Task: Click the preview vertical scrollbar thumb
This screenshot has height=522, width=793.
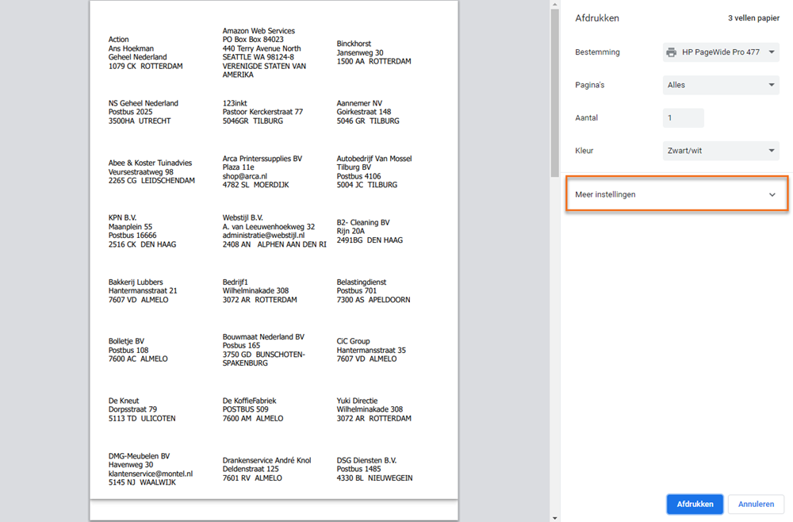Action: pos(555,93)
